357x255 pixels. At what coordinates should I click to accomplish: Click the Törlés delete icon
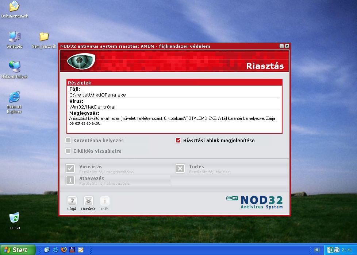180,168
